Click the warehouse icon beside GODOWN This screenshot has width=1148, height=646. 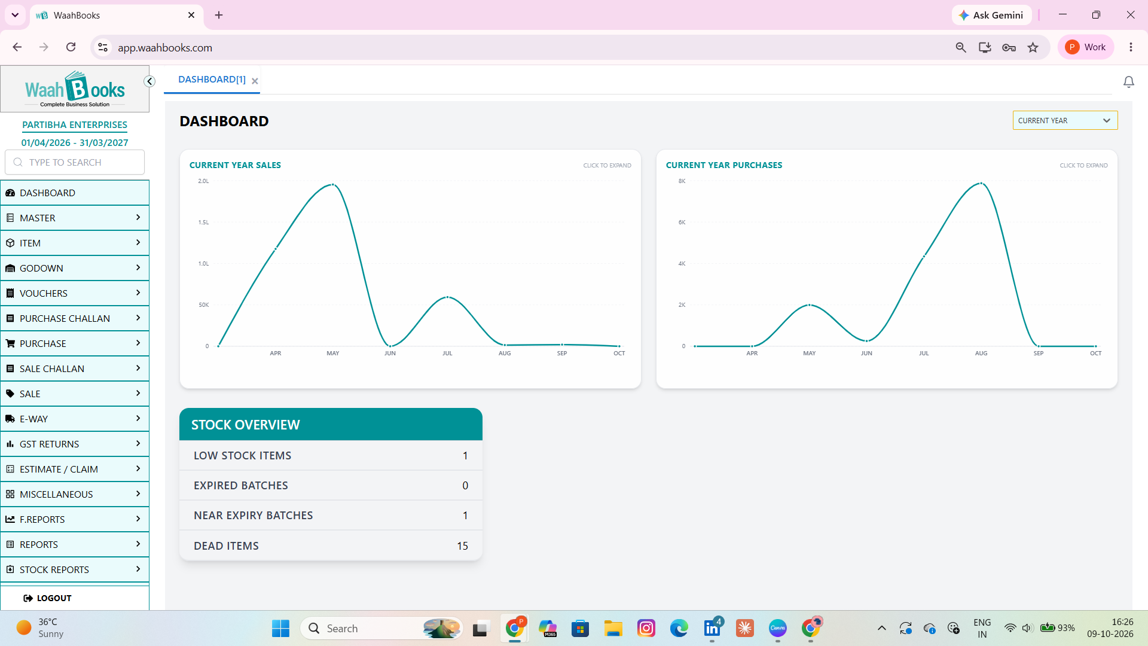point(10,268)
